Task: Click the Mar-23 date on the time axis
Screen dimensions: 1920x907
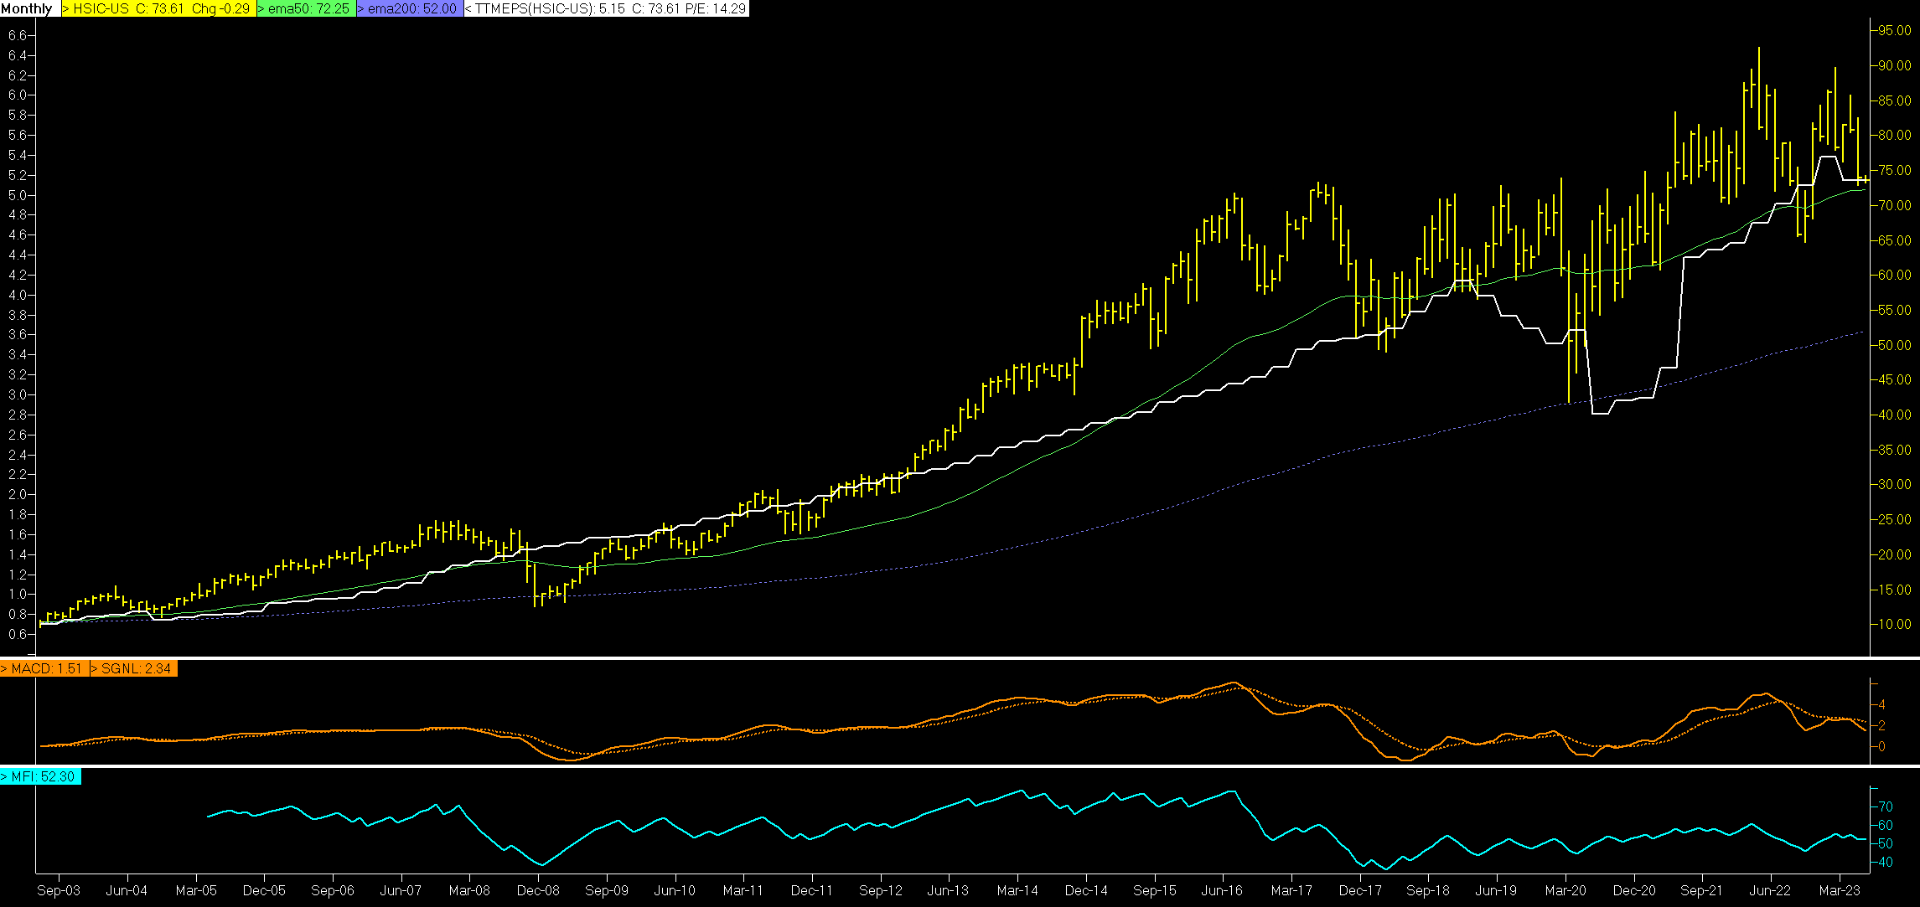Action: pyautogui.click(x=1839, y=890)
